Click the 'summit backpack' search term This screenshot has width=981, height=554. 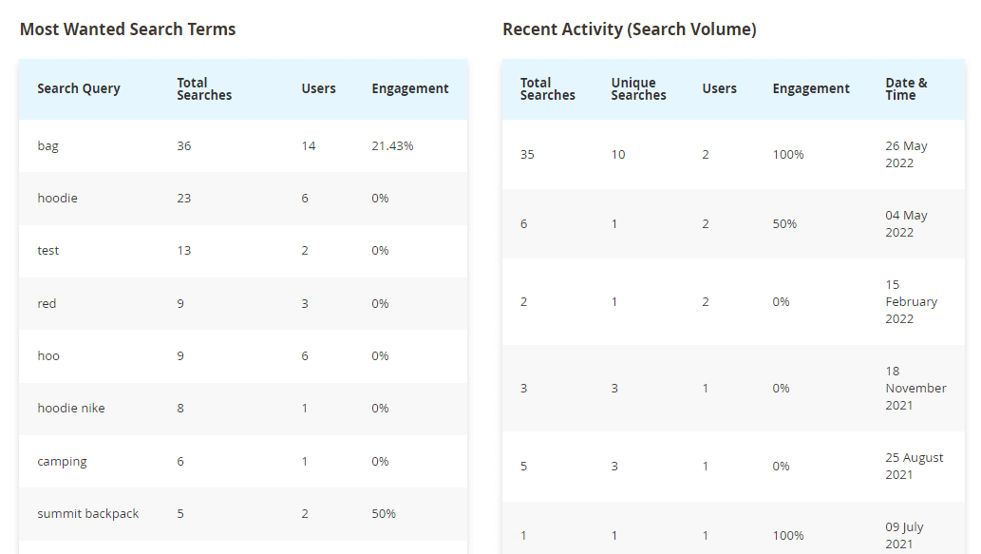click(x=87, y=513)
